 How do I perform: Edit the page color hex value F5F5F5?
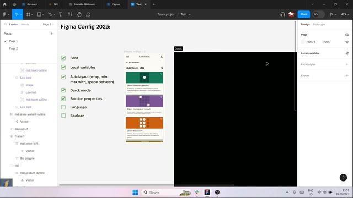point(311,42)
